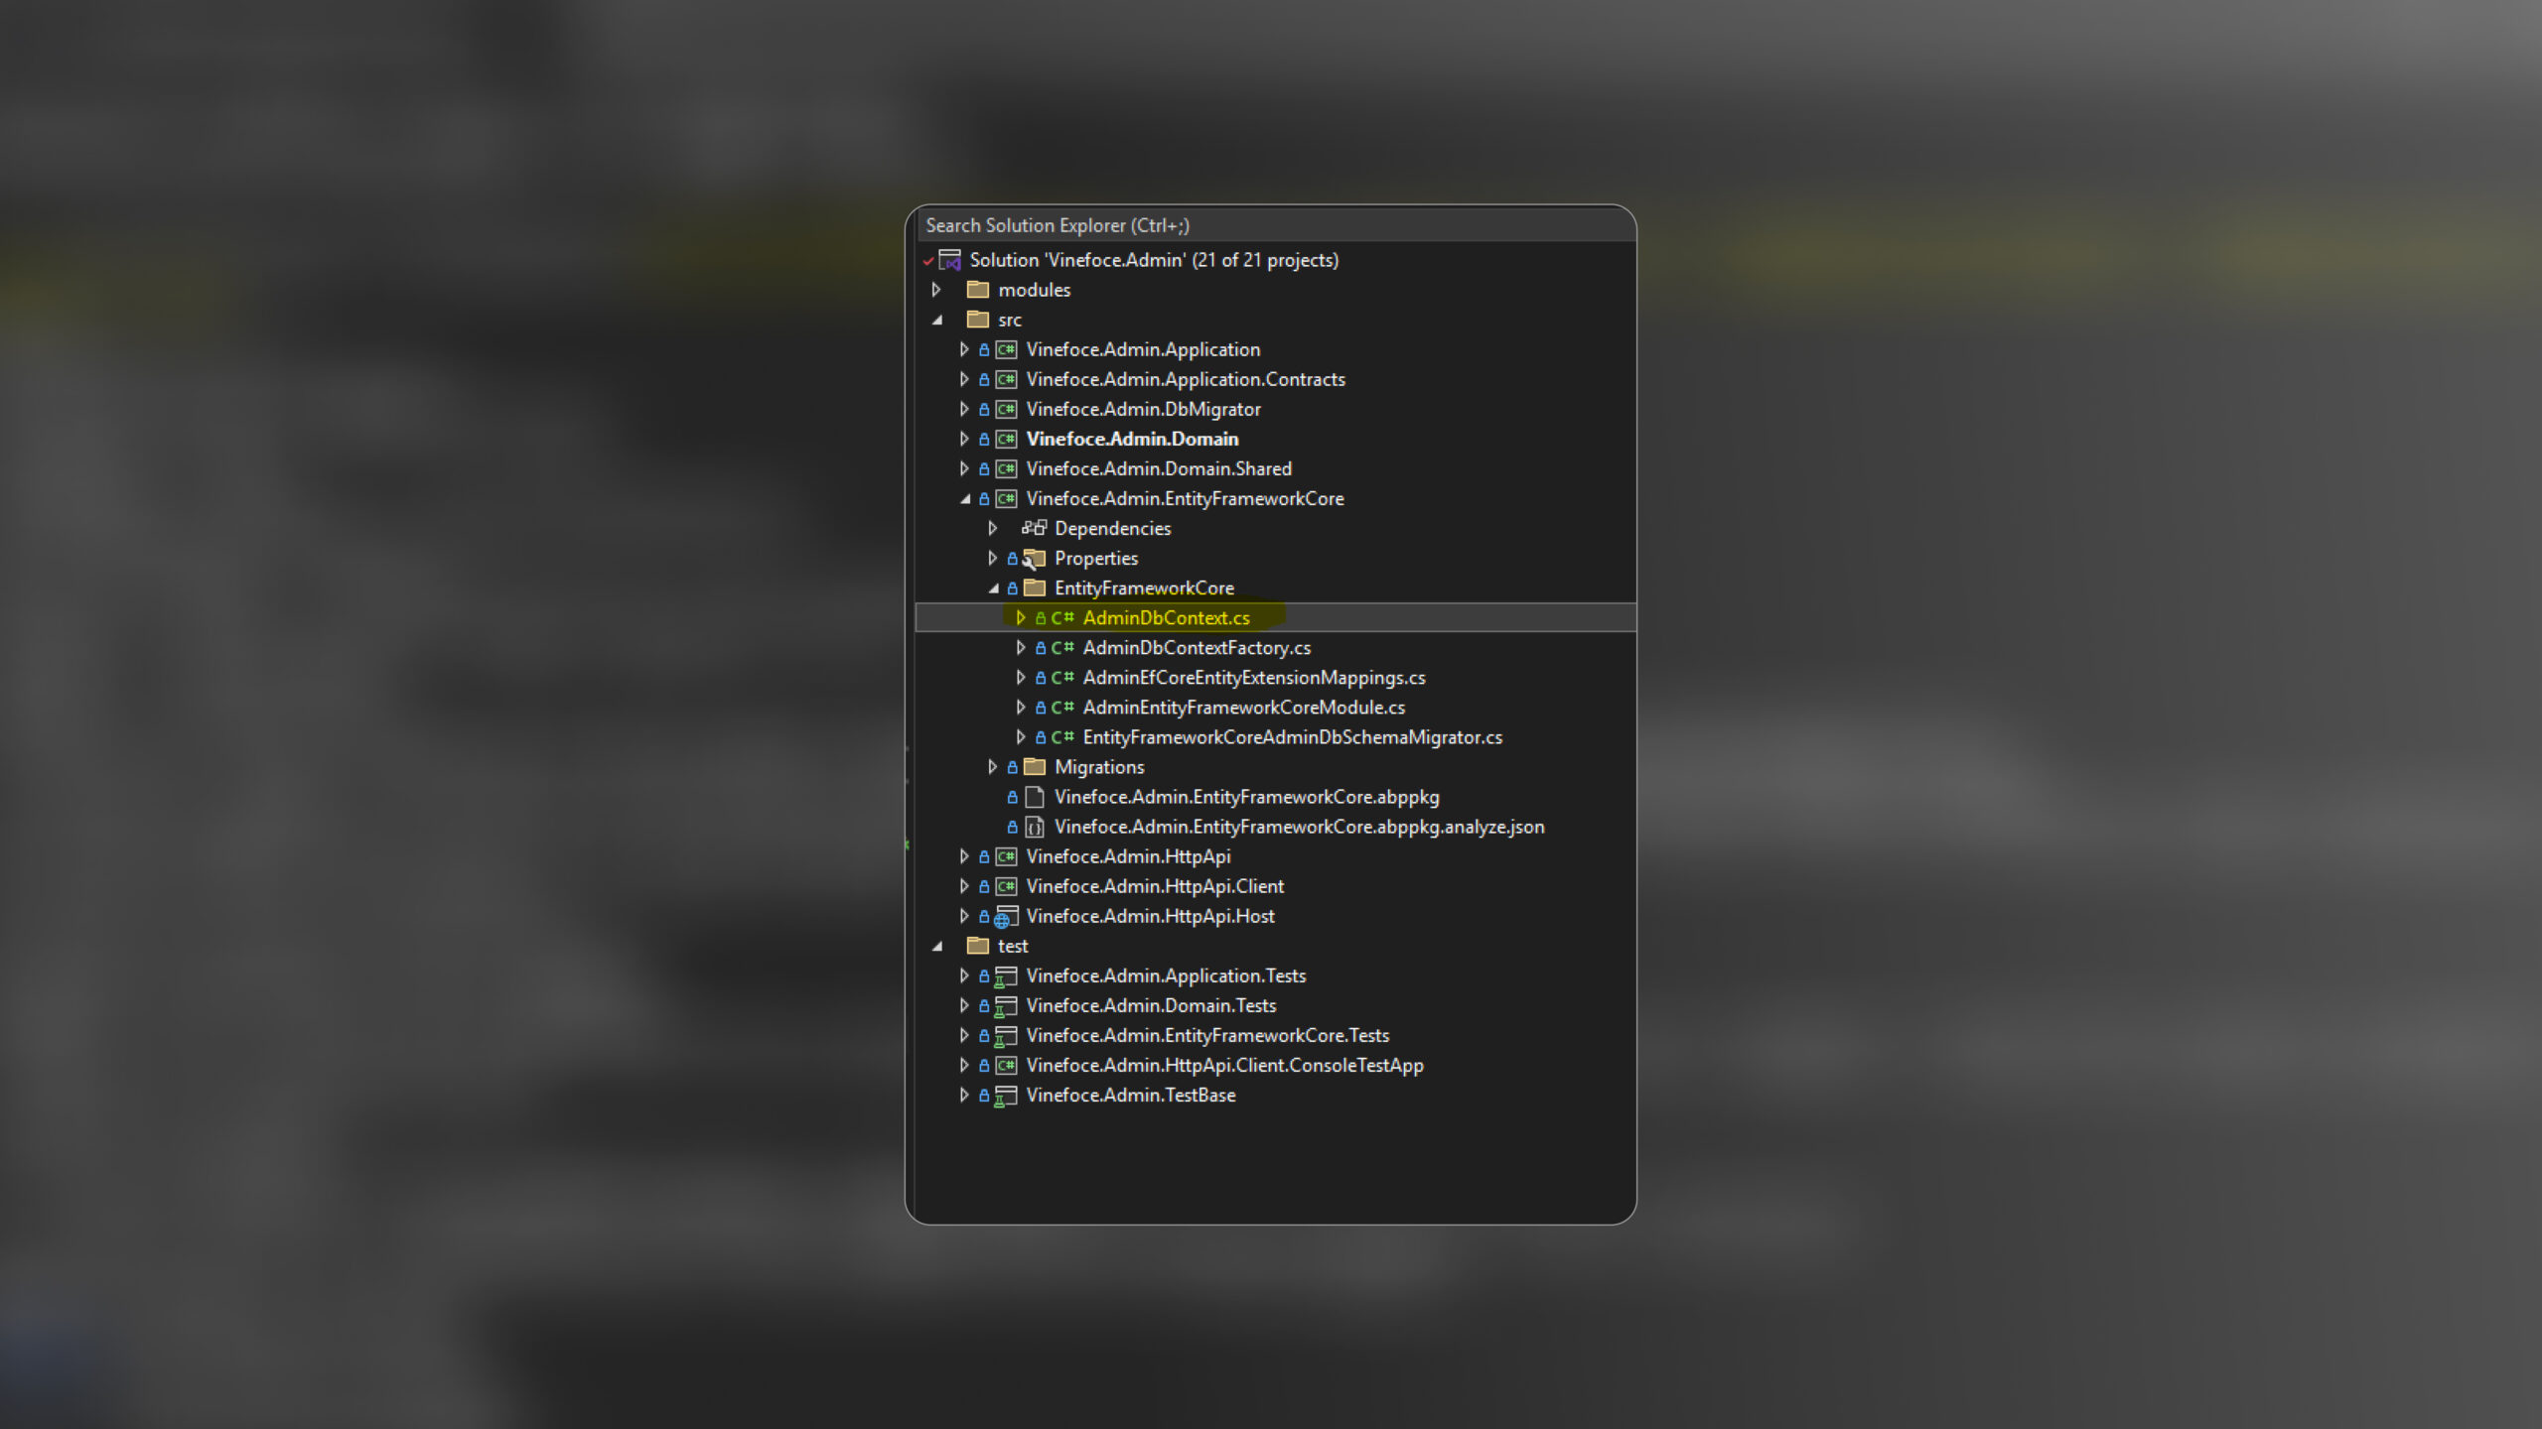Select the Vinefoce.Admin.EntityFrameworkCore.abppkg.analyze.json file
2542x1429 pixels.
pyautogui.click(x=1300, y=827)
